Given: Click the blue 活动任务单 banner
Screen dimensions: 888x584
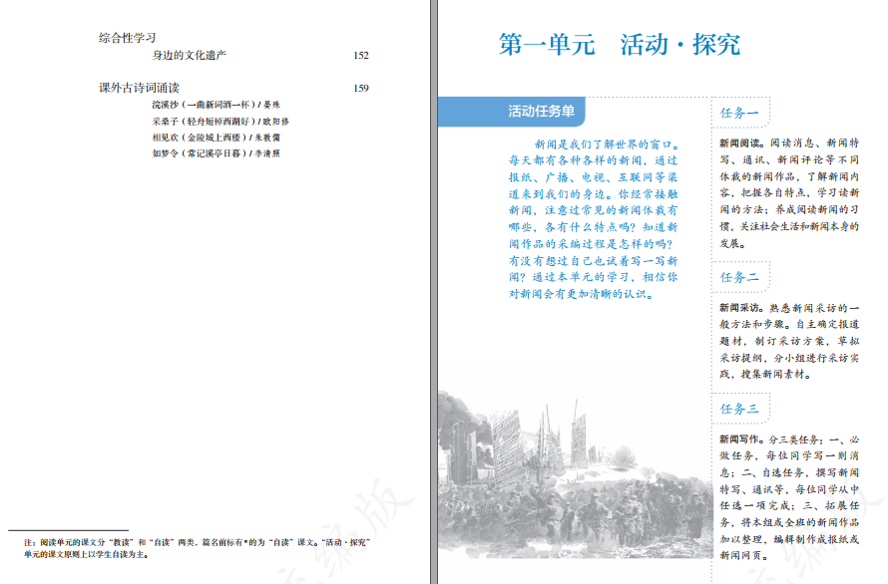Looking at the screenshot, I should (x=512, y=112).
